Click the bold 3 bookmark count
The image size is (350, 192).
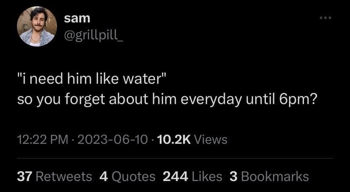coord(233,176)
